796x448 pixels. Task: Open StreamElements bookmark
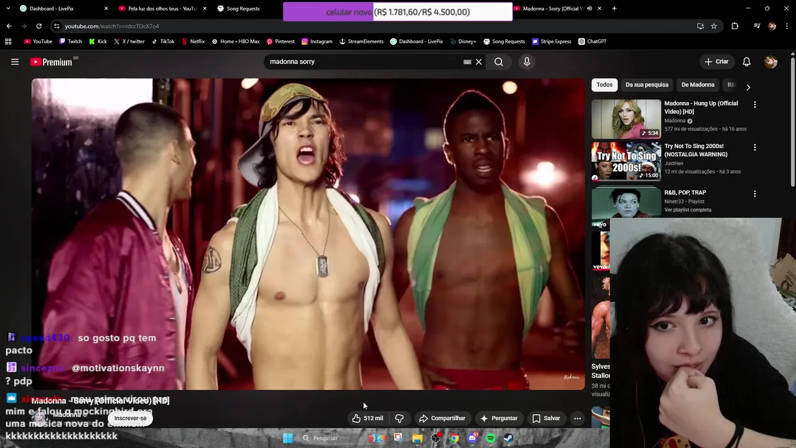[x=361, y=42]
